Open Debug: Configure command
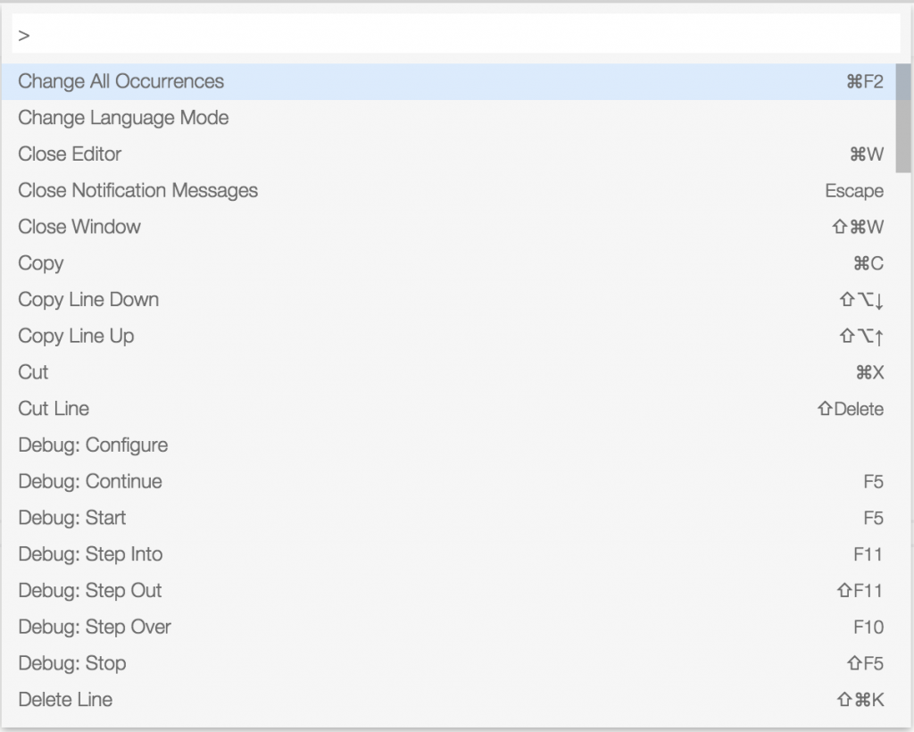The image size is (914, 732). click(x=93, y=445)
